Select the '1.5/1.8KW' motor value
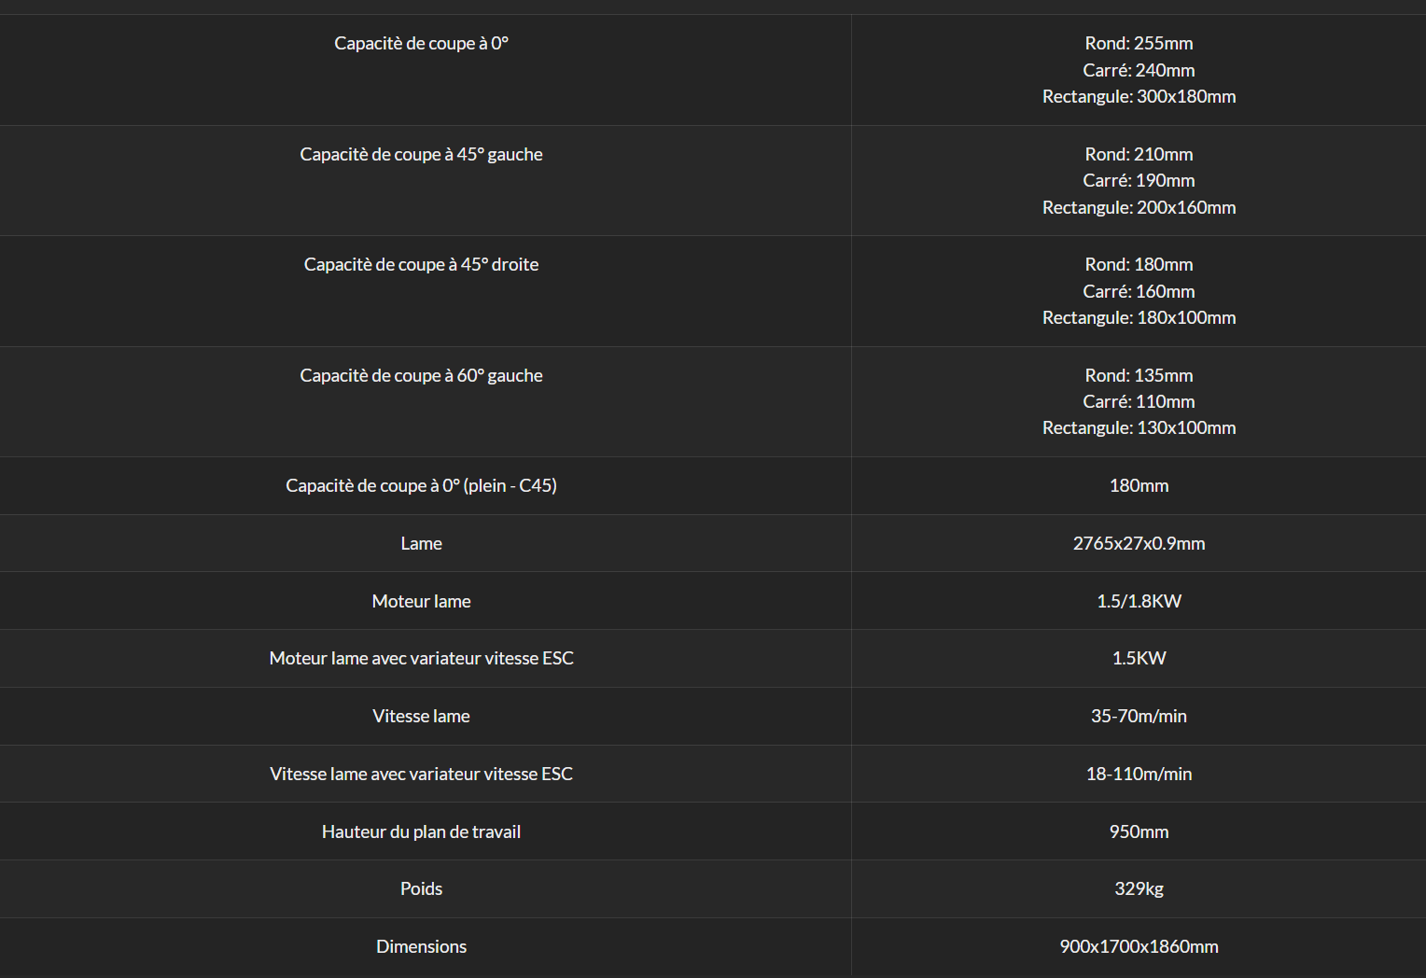The height and width of the screenshot is (978, 1426). coord(1139,601)
